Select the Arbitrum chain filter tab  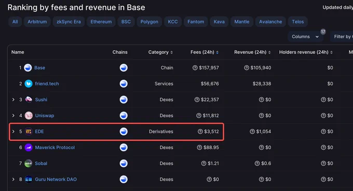click(37, 22)
